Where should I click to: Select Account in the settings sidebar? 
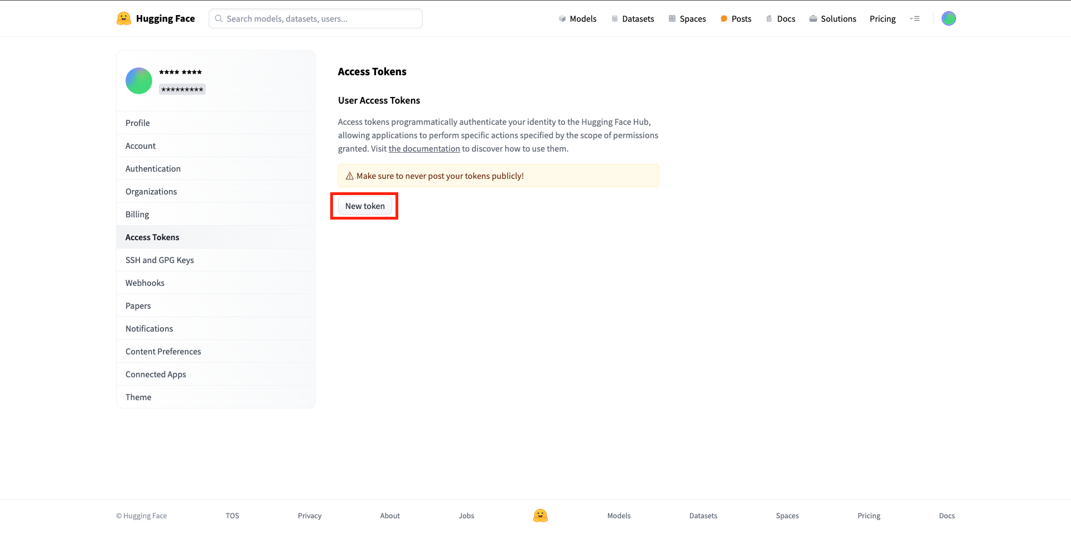tap(216, 145)
